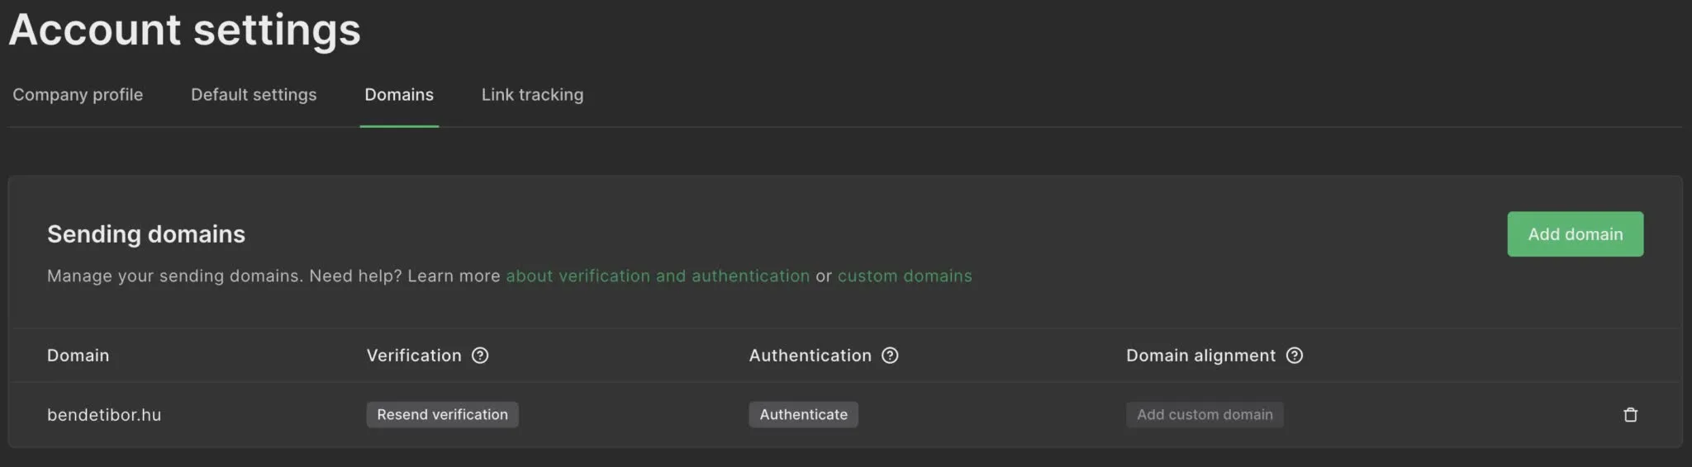Viewport: 1692px width, 467px height.
Task: Click the Domain column header
Action: click(78, 356)
